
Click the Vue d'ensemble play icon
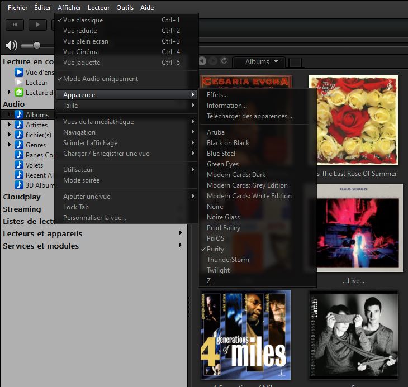coord(19,73)
